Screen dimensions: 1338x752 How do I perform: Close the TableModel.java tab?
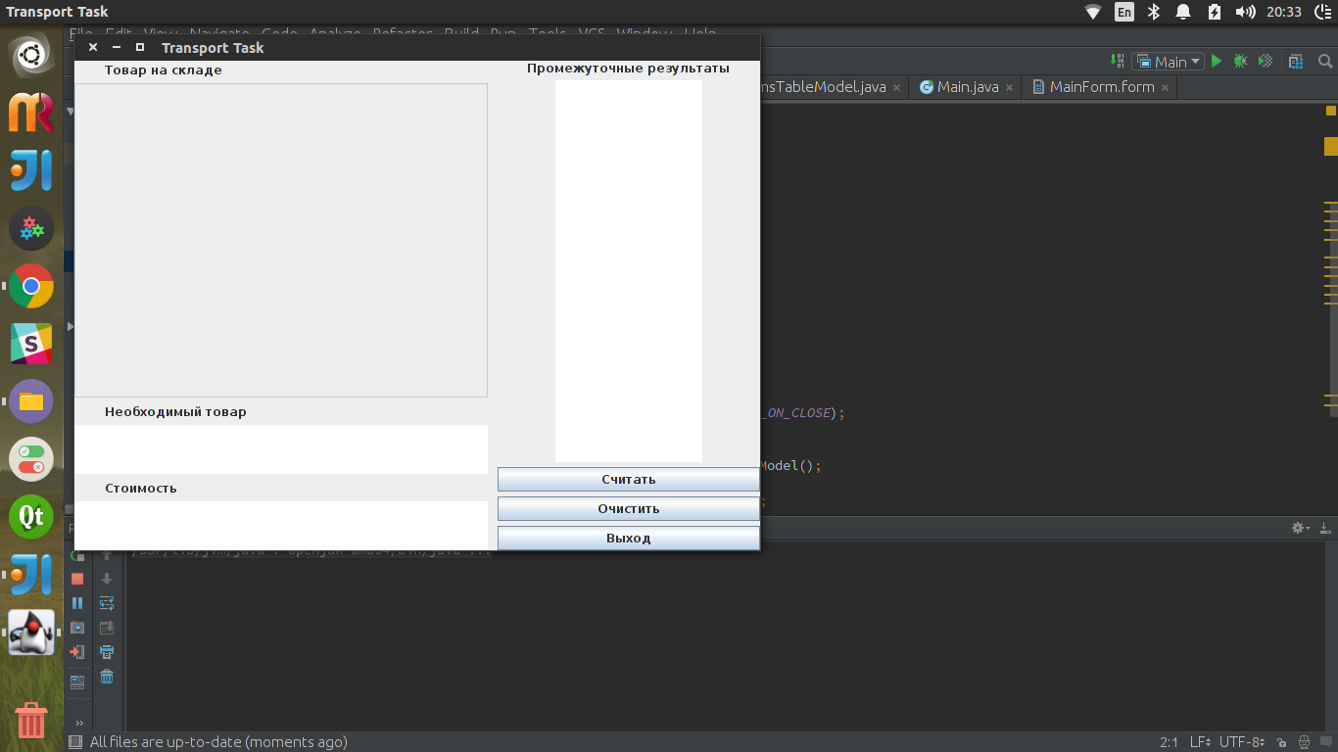click(897, 87)
